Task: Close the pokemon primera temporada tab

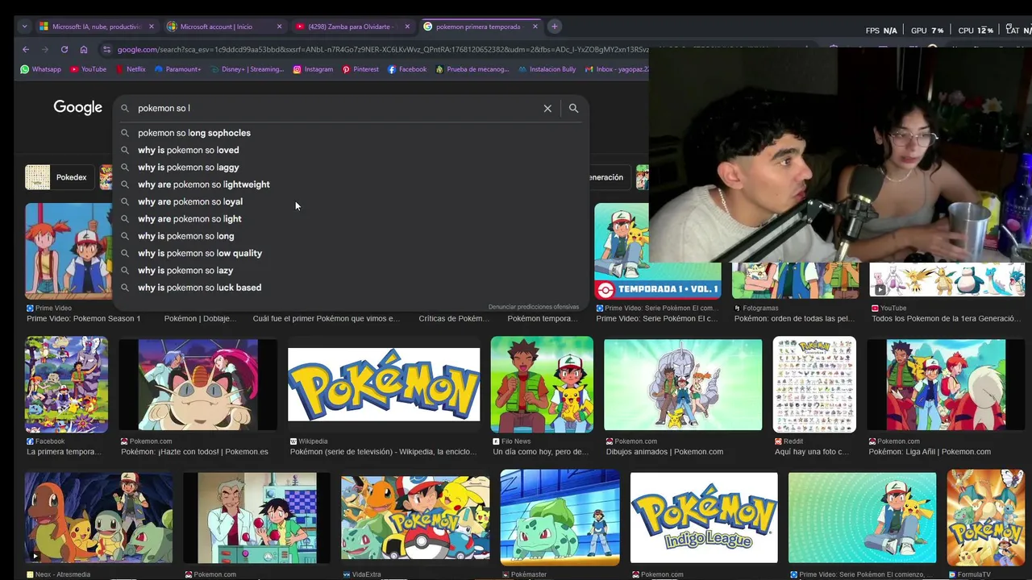Action: (535, 27)
